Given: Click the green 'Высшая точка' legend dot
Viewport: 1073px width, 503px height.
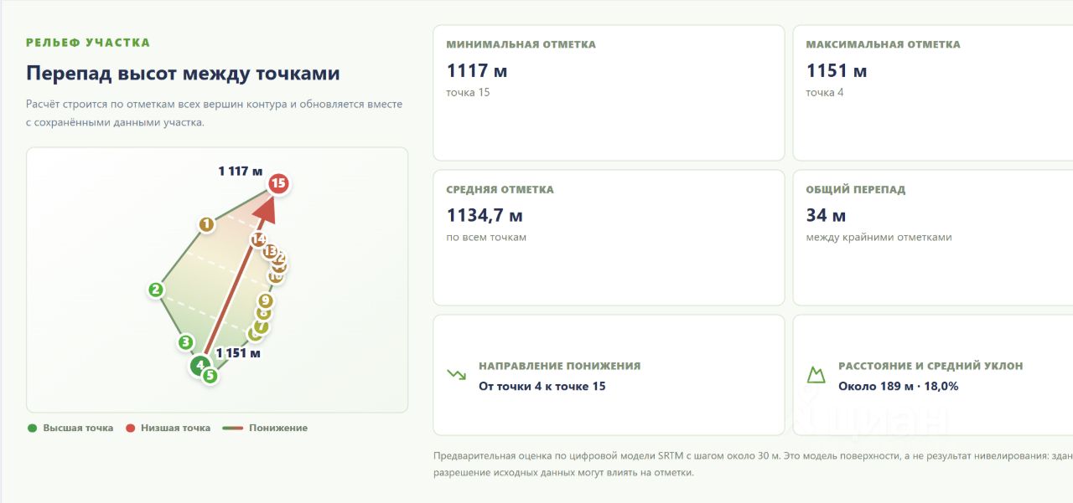Looking at the screenshot, I should tap(32, 428).
